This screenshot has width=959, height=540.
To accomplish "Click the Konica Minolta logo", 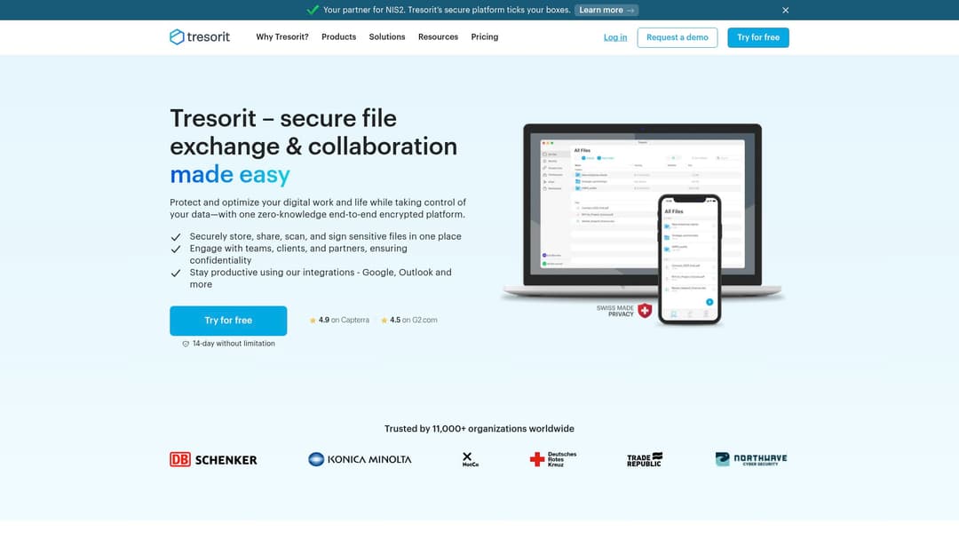I will (x=360, y=459).
